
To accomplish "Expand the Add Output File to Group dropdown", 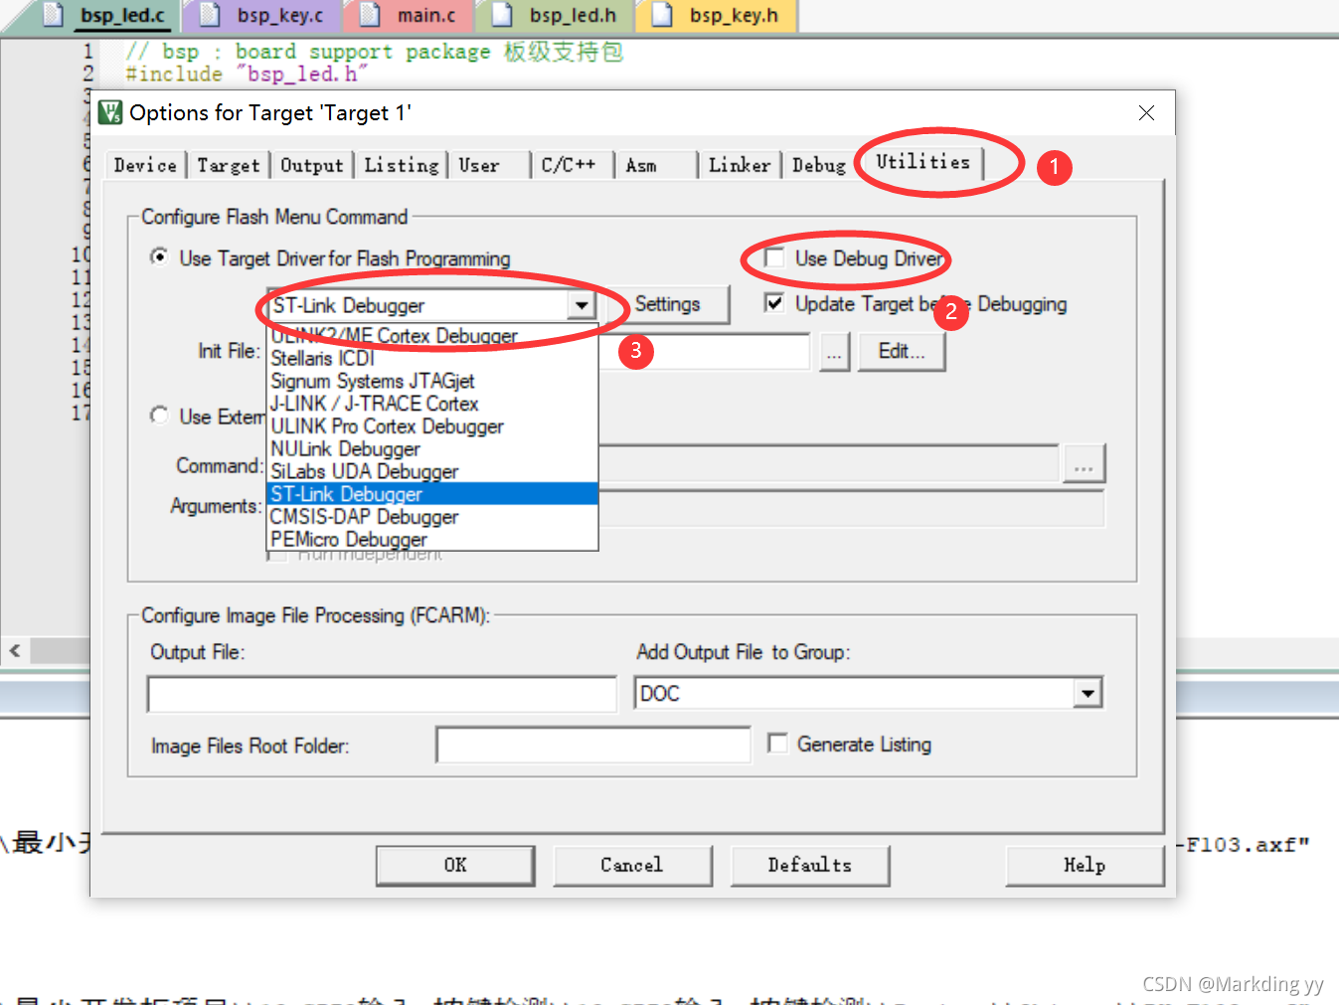I will [1088, 693].
